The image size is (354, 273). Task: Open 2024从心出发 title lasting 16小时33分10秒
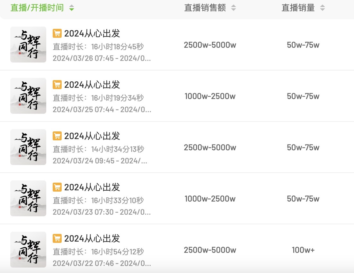(92, 187)
